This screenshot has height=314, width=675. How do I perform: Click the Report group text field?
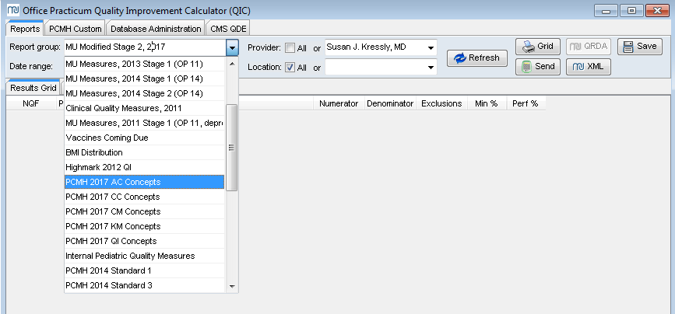145,47
